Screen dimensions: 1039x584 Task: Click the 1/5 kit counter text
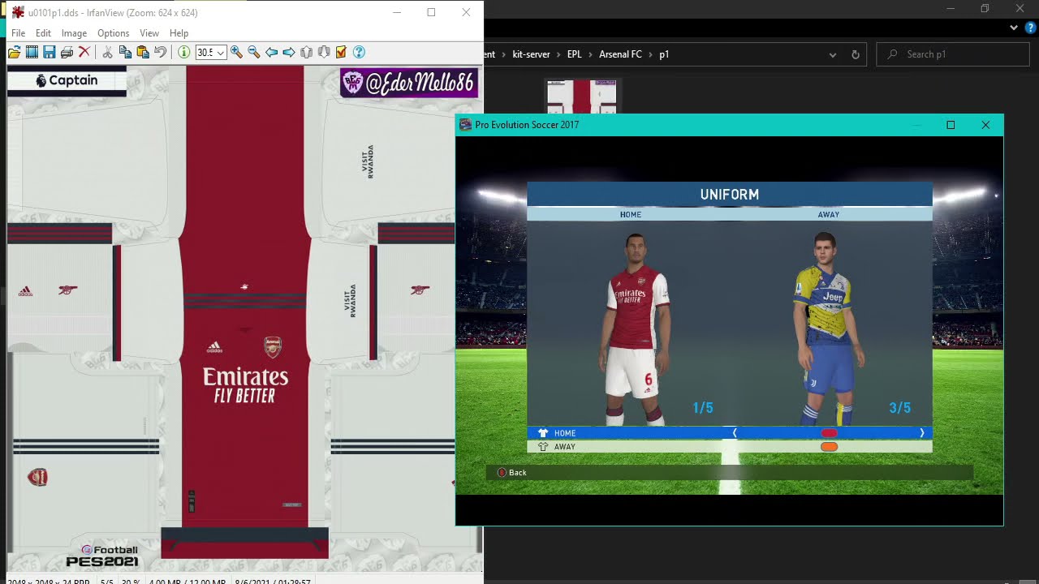tap(703, 408)
